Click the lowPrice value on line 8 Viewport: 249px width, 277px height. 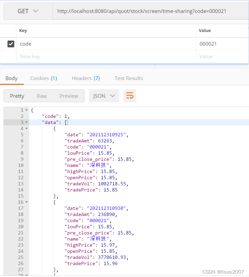pyautogui.click(x=105, y=153)
